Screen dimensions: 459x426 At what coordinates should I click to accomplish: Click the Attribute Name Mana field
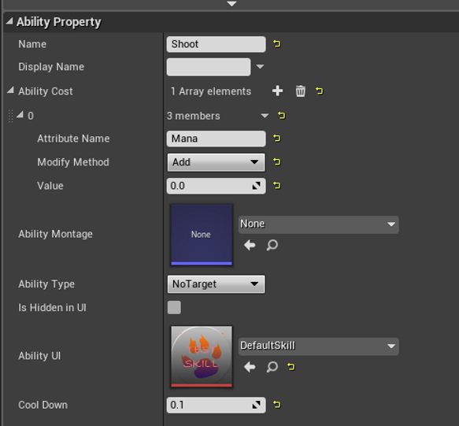click(x=216, y=139)
